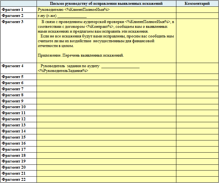Click the header 'Письмо руководству об исправлении выявленных искажений'
The height and width of the screenshot is (183, 219).
point(106,4)
